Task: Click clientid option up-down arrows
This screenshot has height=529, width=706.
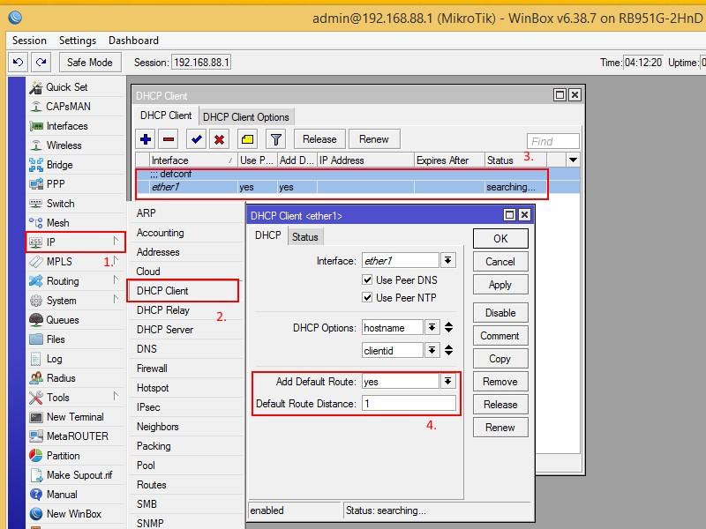Action: click(448, 350)
